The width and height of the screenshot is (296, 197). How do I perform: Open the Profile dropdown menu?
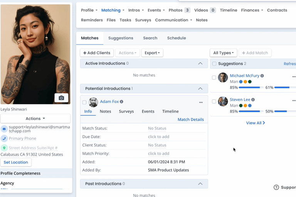(x=89, y=10)
